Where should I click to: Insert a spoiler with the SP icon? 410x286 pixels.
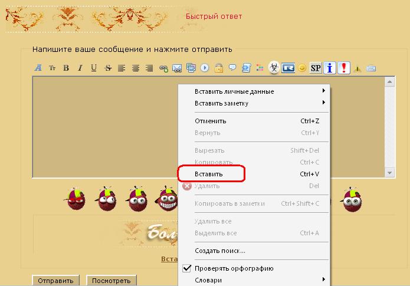point(316,68)
